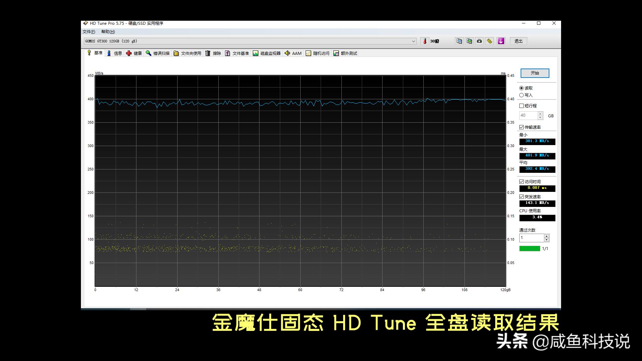Click the purple download arrow icon
Image resolution: width=642 pixels, height=361 pixels.
[x=501, y=41]
